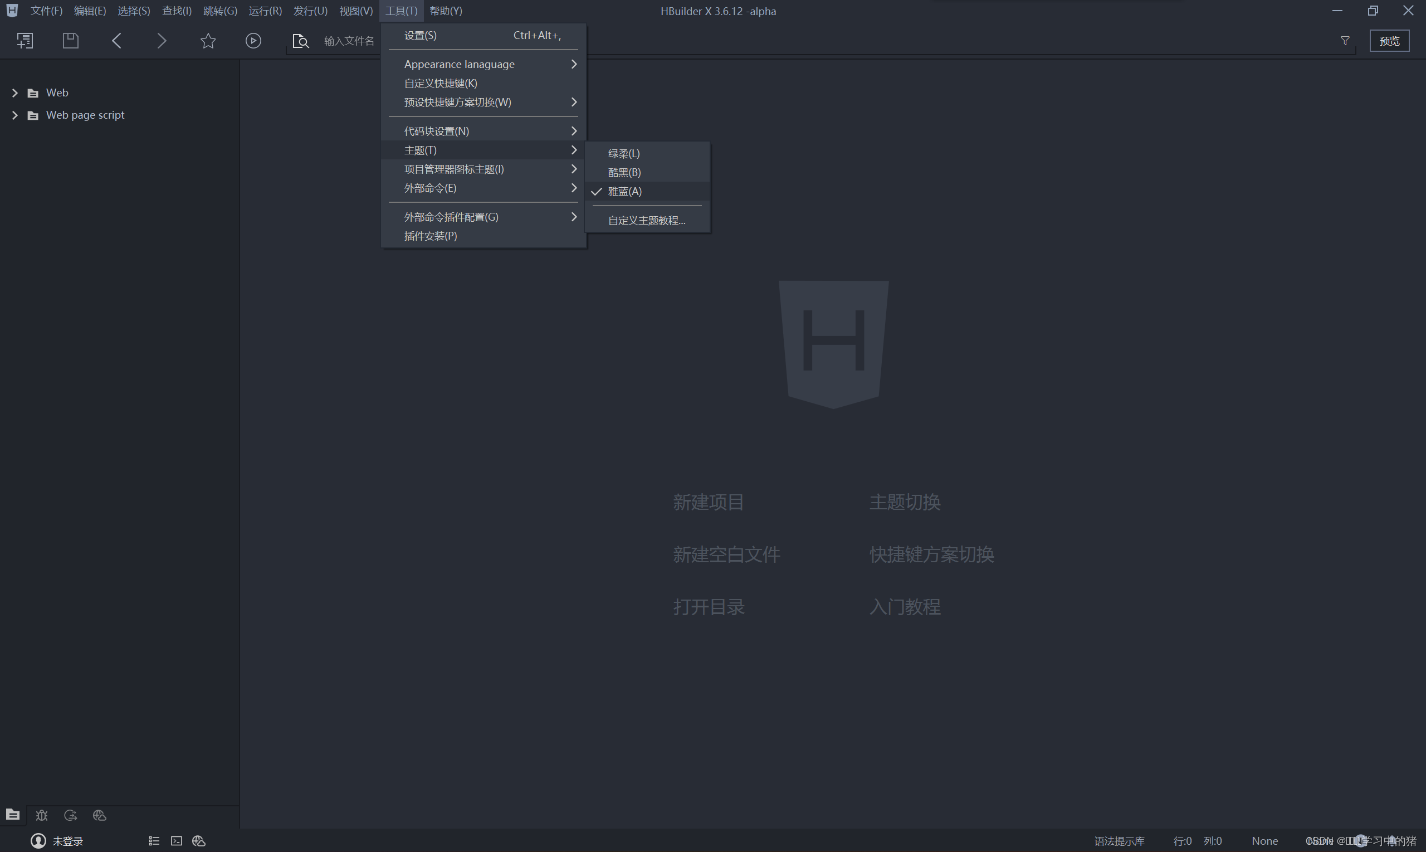Choose 插件安装(P) from the tools menu
The height and width of the screenshot is (852, 1426).
[431, 236]
